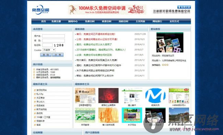Viewport: 223px width, 135px height.
Task: Go to 首页 in the navigation bar
Action: [x=44, y=21]
